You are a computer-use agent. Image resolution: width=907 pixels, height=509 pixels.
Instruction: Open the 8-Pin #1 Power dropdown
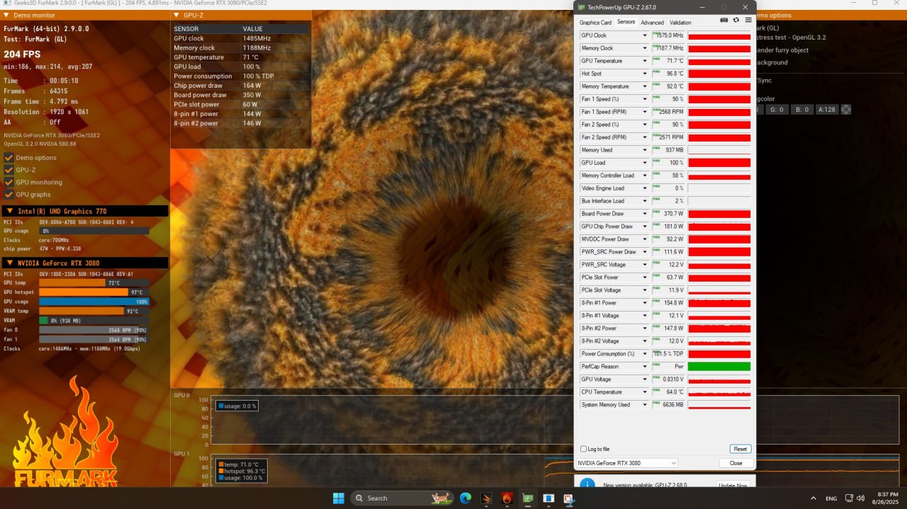pos(645,303)
